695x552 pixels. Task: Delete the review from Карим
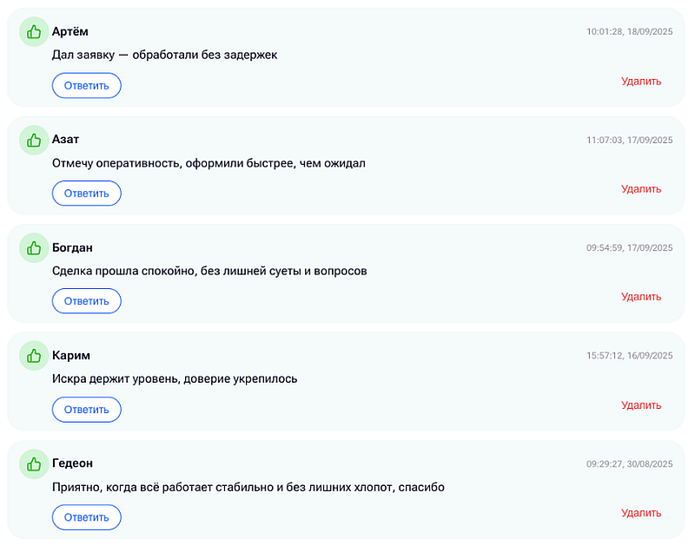coord(641,405)
